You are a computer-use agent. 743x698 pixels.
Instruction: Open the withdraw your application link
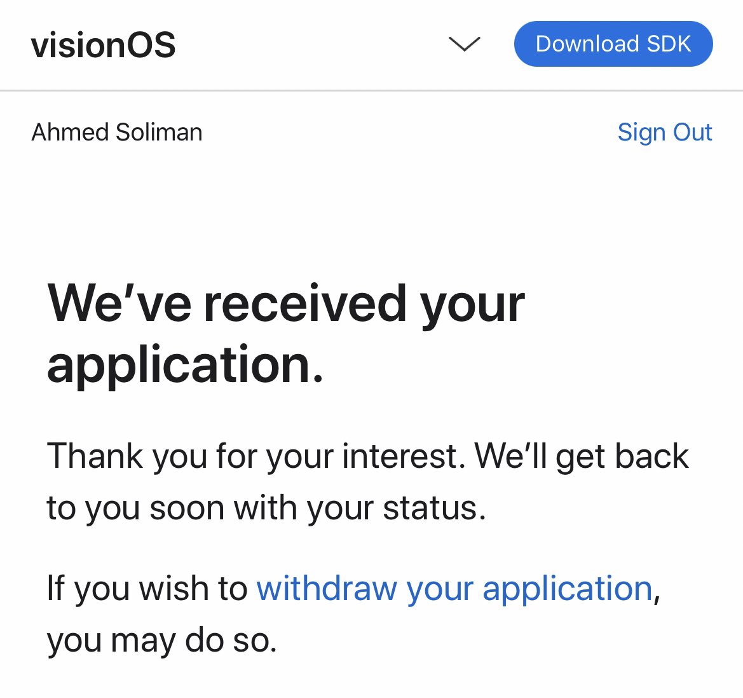pos(454,588)
